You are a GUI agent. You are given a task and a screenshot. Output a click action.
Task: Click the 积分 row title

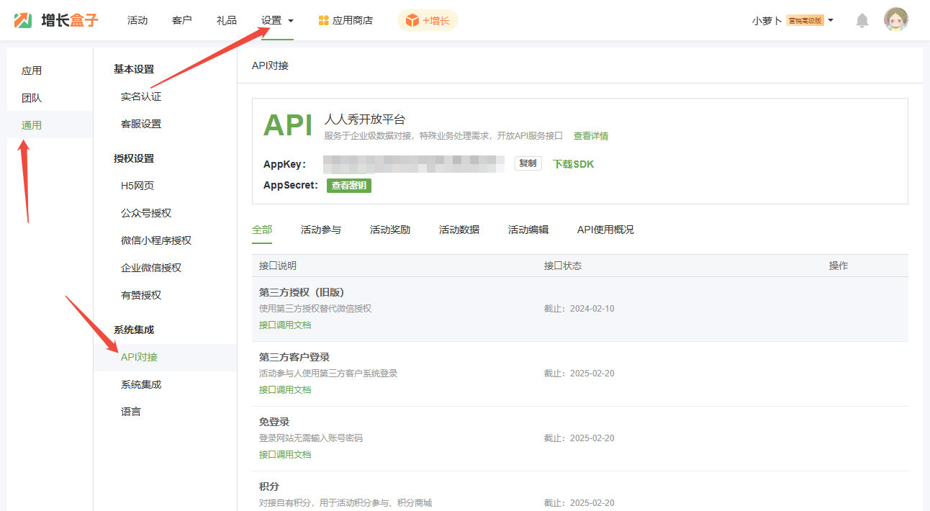pos(269,487)
